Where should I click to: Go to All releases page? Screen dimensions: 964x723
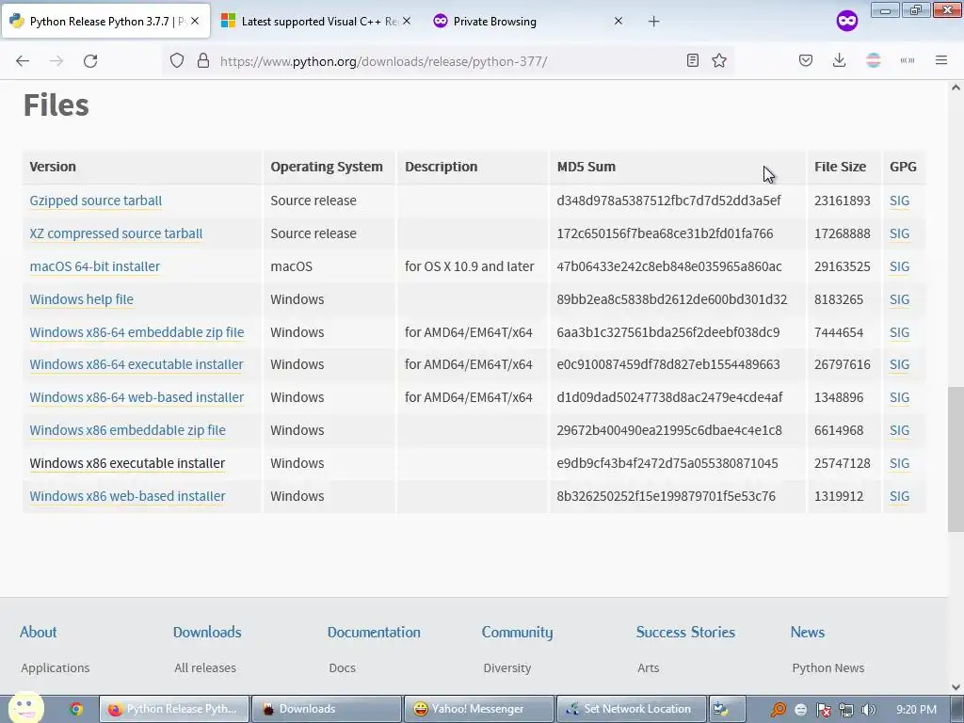205,667
